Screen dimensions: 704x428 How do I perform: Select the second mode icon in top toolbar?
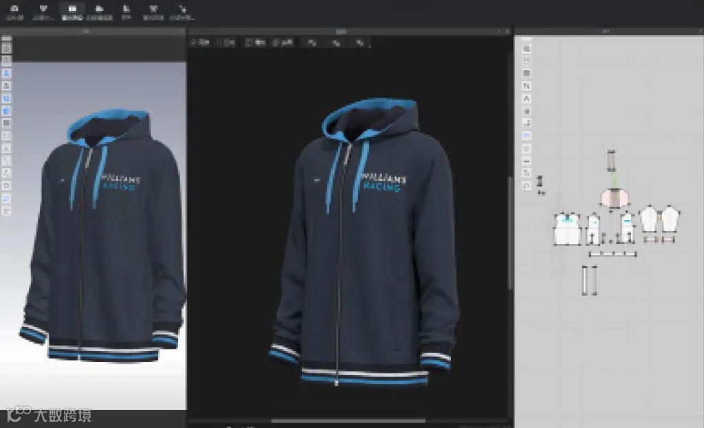coord(43,12)
